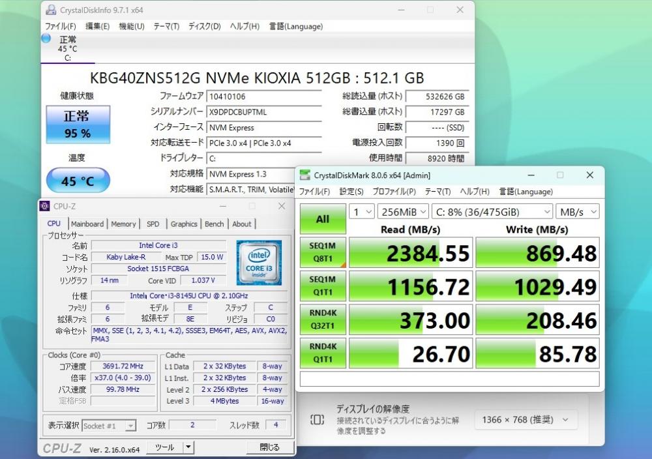Open the MB/s unit dropdown

tap(578, 212)
